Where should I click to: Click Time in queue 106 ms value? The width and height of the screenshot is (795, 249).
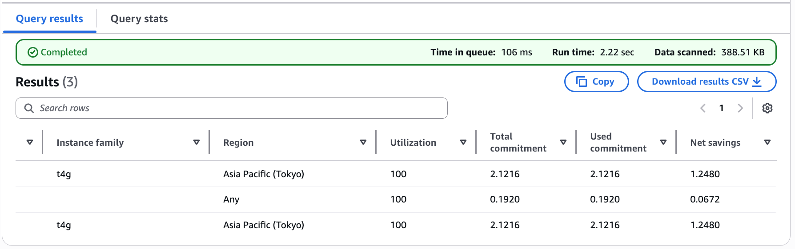[x=517, y=52]
